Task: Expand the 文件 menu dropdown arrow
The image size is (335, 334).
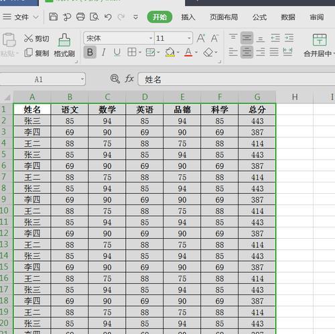Action: 36,17
